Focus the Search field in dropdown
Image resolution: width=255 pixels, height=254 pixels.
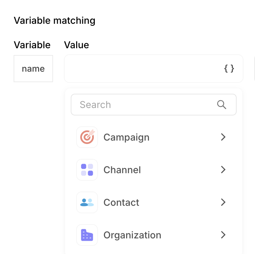click(x=143, y=105)
